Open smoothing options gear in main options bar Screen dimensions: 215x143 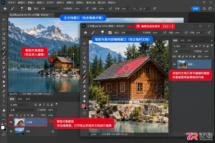click(135, 9)
